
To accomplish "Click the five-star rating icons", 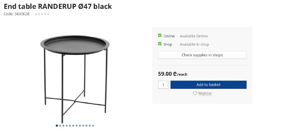I will point(42,14).
